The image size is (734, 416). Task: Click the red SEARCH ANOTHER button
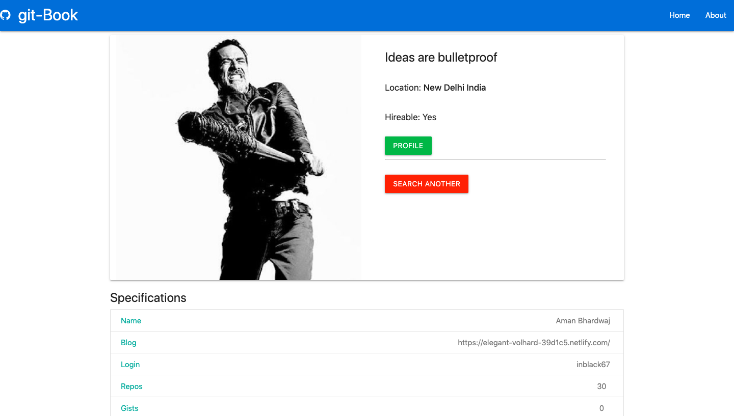coord(427,184)
